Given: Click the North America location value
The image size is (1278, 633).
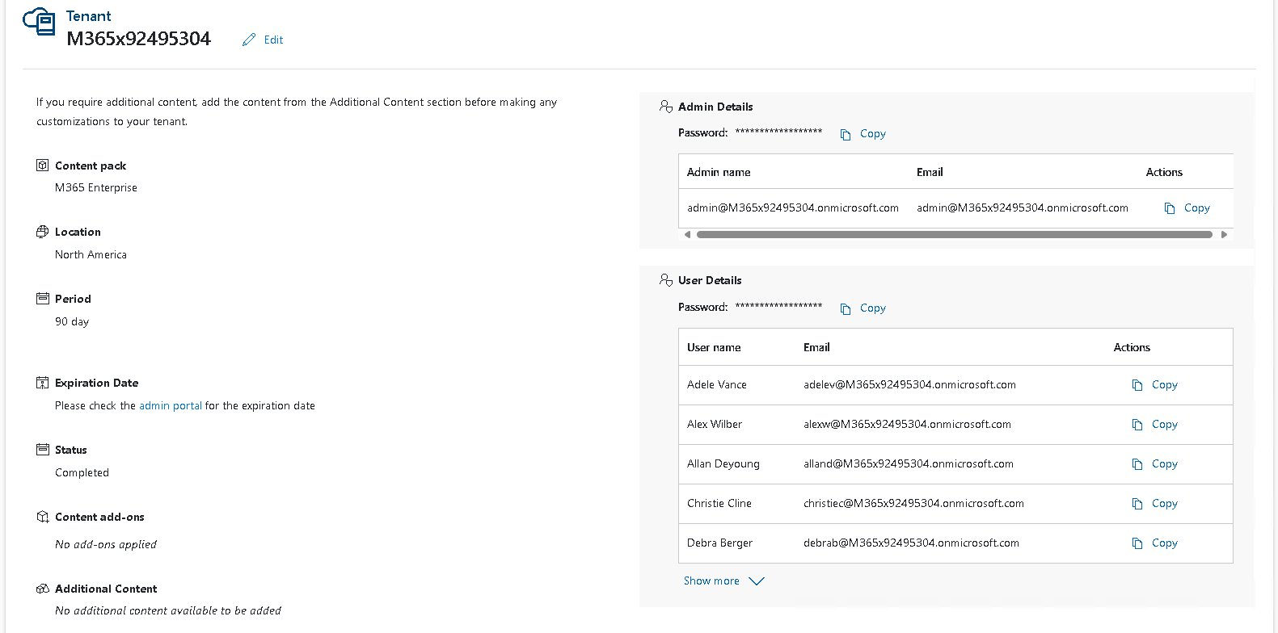Looking at the screenshot, I should click(x=91, y=254).
